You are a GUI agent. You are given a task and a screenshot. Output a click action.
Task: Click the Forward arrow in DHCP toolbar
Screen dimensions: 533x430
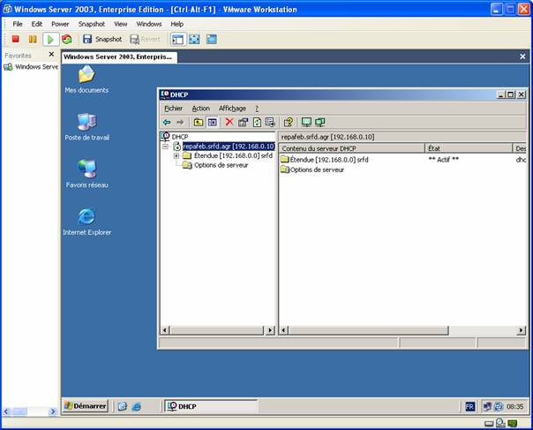coord(180,122)
